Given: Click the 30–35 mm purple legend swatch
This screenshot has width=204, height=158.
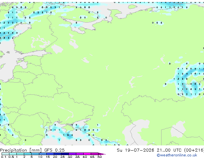Looking at the screenshot, I should coord(72,154).
